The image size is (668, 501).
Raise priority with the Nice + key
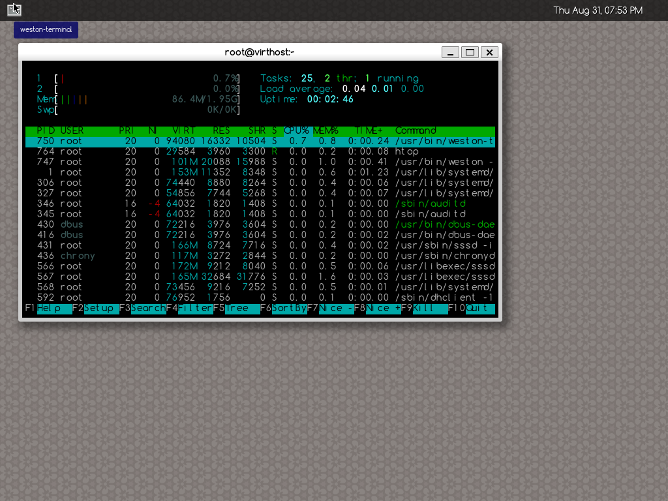[x=382, y=308]
